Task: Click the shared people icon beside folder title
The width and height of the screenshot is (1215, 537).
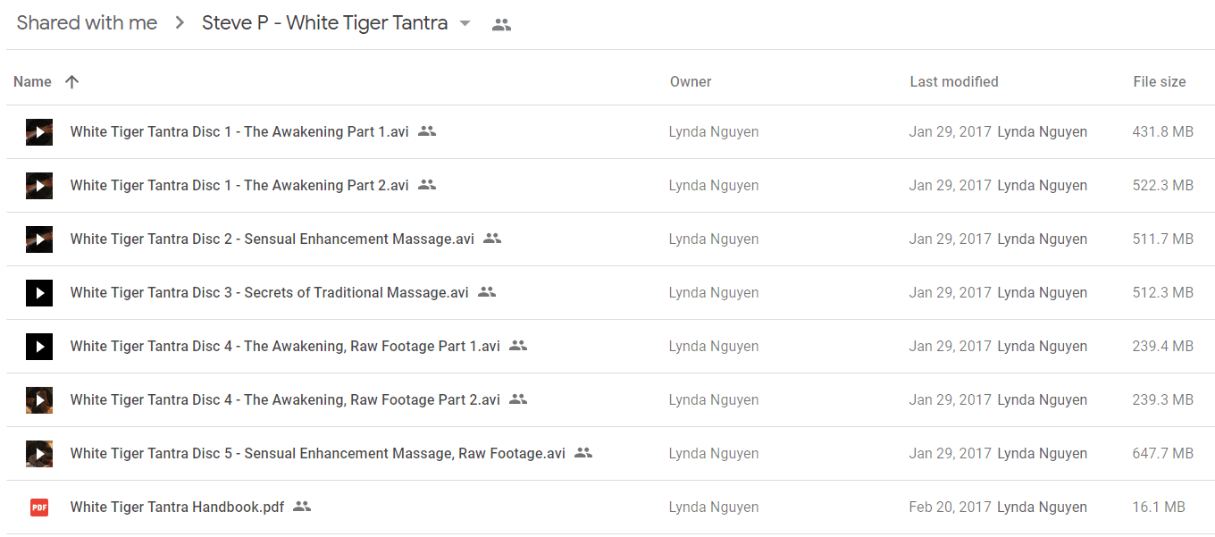Action: 501,25
